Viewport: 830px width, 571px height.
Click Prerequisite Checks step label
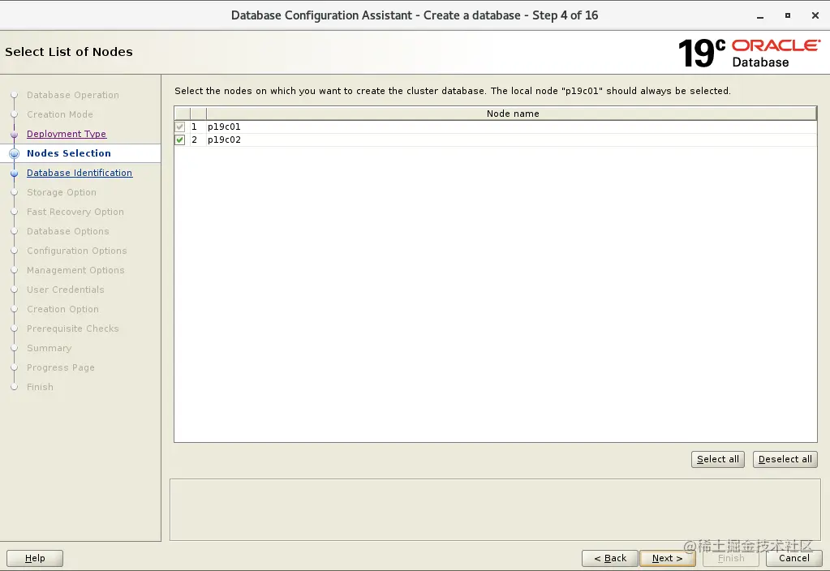72,328
